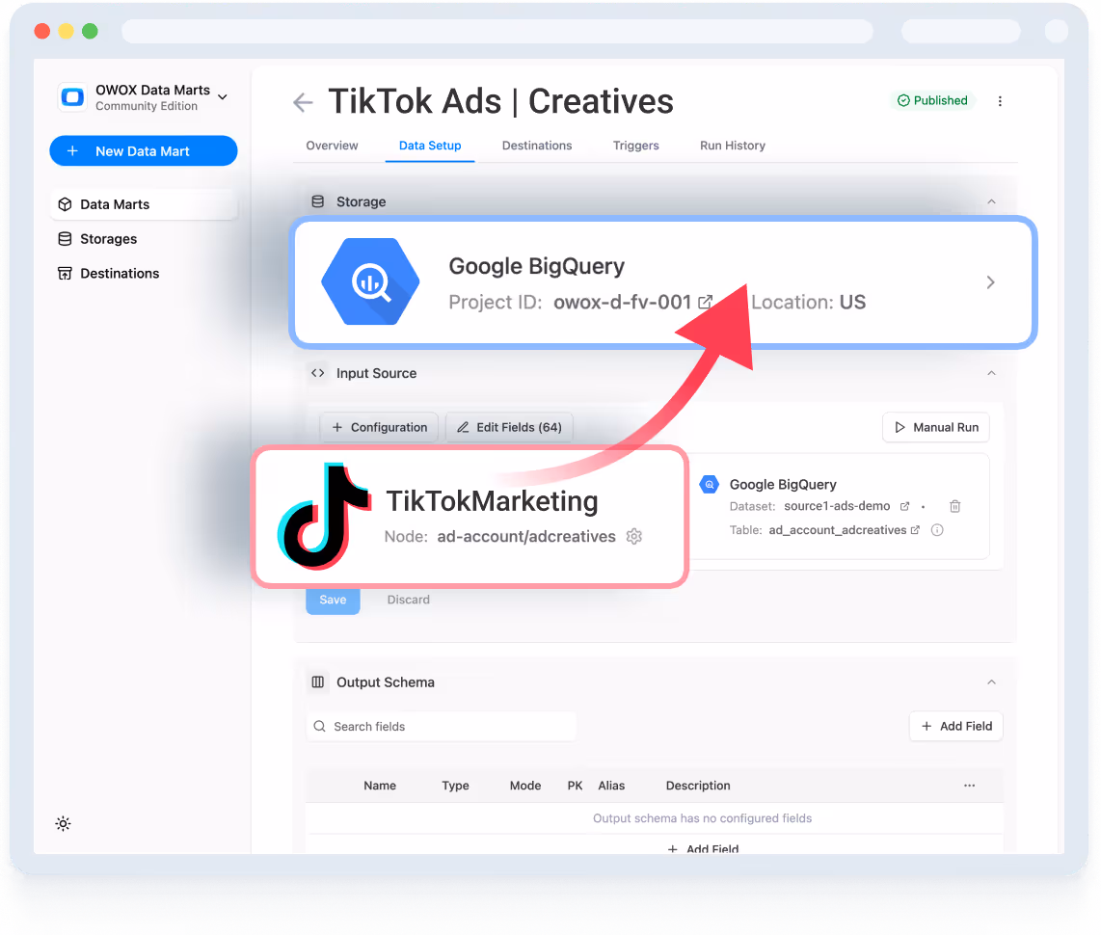The width and height of the screenshot is (1101, 935).
Task: Click the project ID owox-d-fv-001 text
Action: [x=622, y=302]
